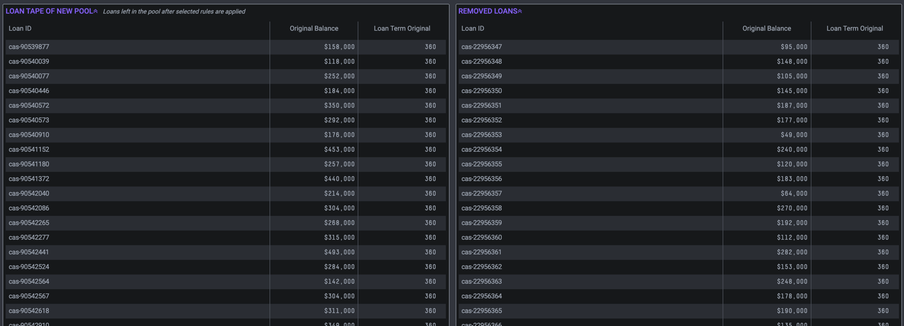
Task: Sort removed loans by Original Balance header
Action: click(x=766, y=28)
